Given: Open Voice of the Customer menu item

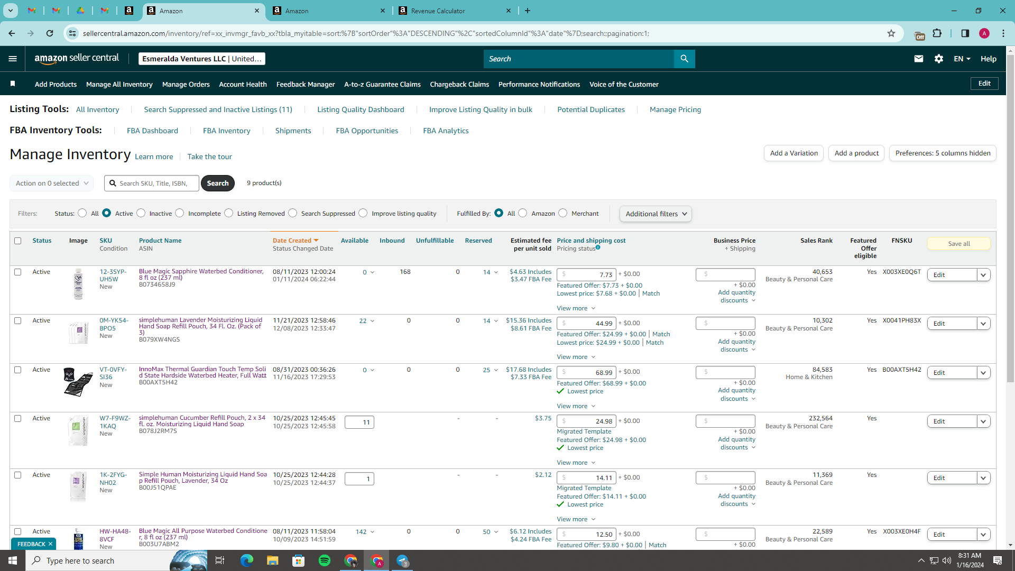Looking at the screenshot, I should coord(624,84).
